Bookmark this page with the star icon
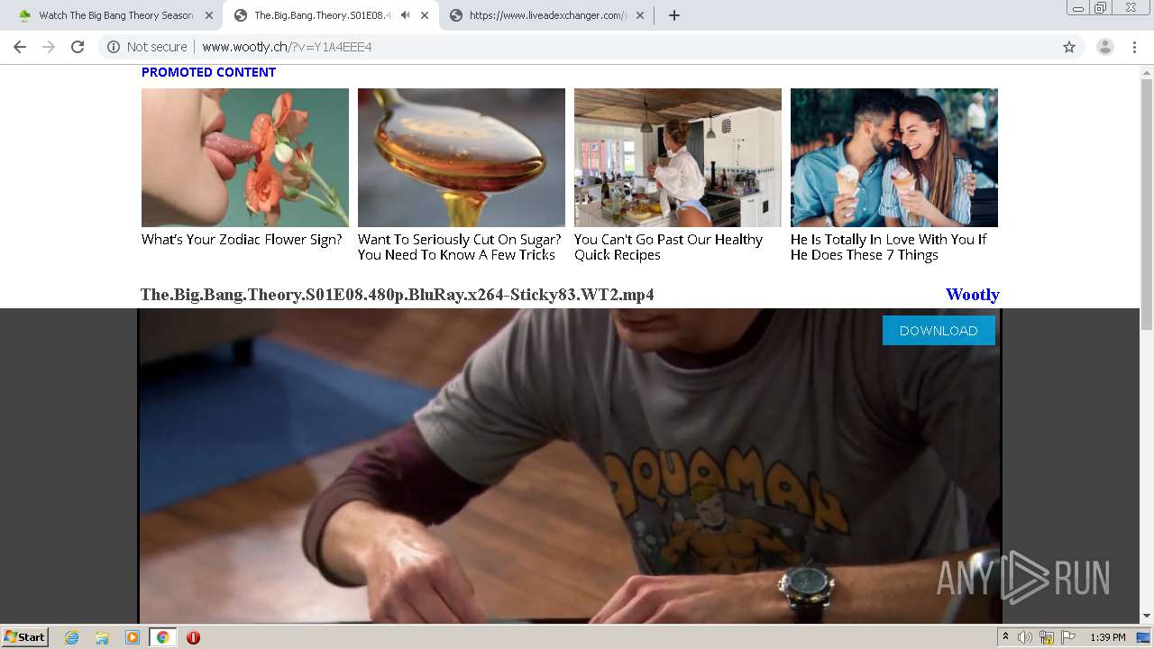Viewport: 1154px width, 649px height. (1069, 47)
